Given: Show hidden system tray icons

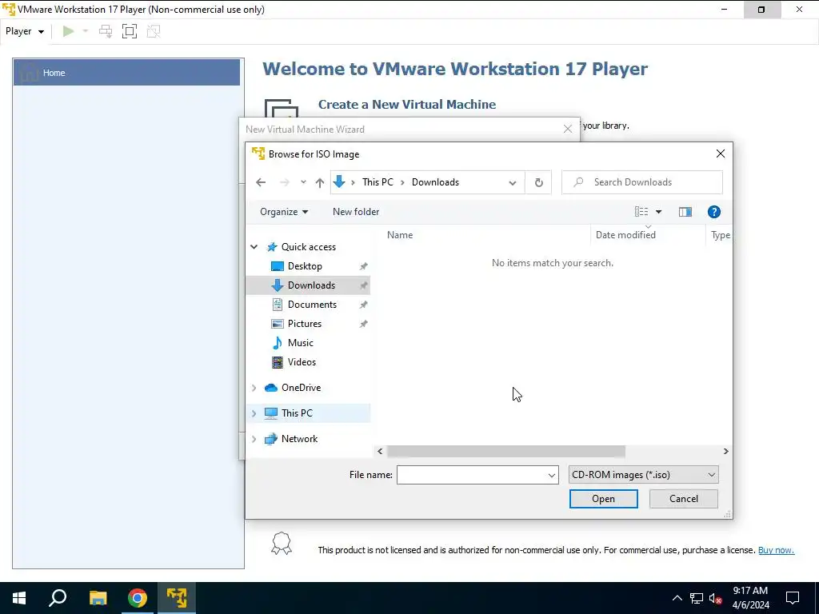Looking at the screenshot, I should [x=677, y=598].
